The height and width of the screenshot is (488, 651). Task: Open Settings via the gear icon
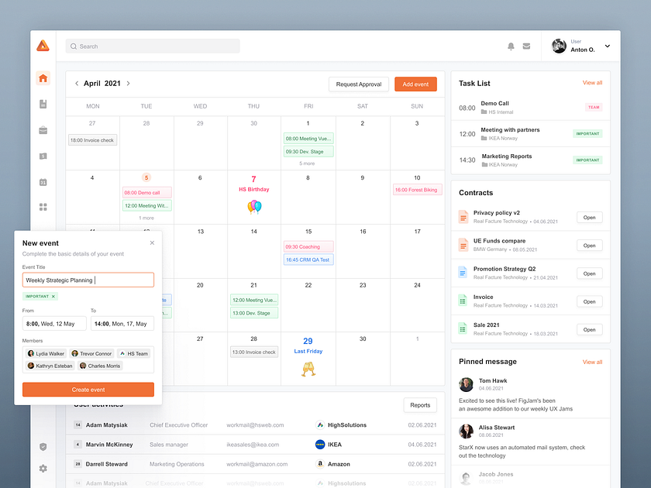click(43, 469)
